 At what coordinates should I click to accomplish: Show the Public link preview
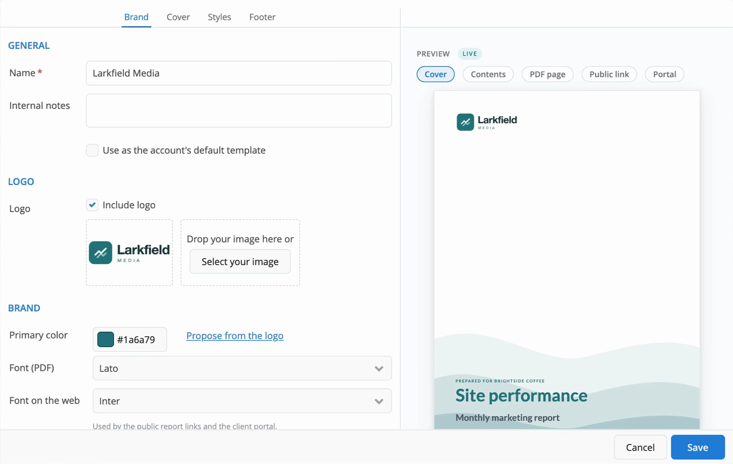[x=609, y=74]
